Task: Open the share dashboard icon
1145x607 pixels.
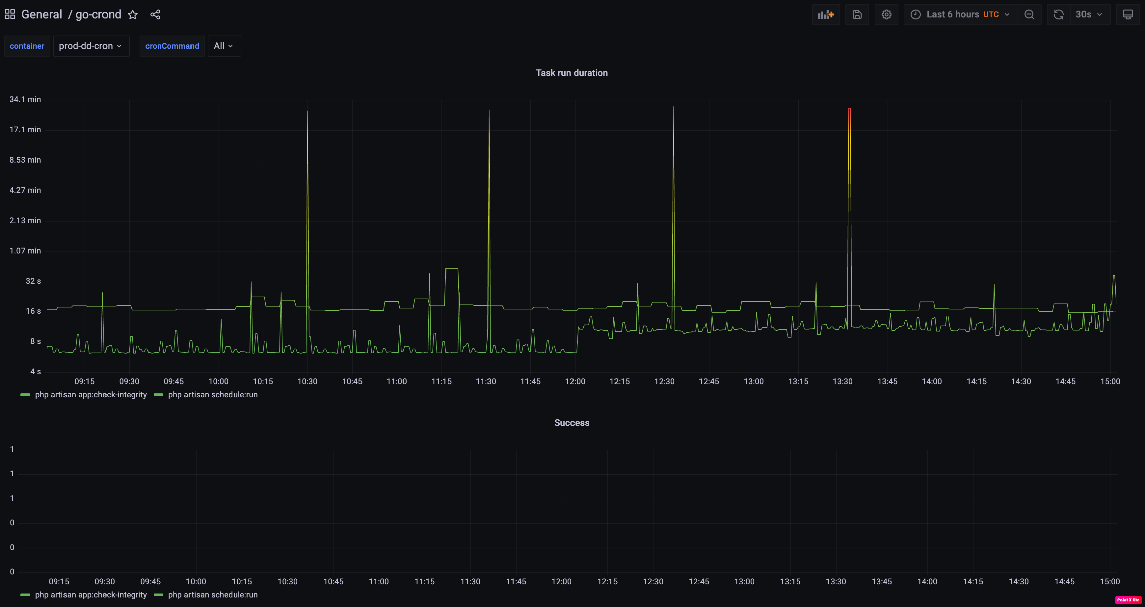Action: 155,15
